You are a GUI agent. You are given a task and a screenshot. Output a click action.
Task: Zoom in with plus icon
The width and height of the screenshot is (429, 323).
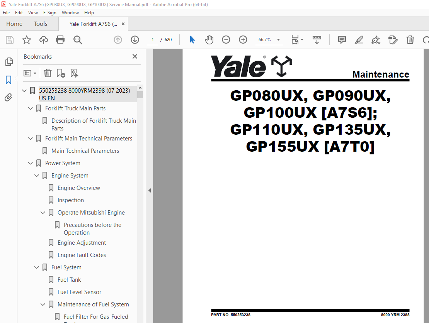243,40
